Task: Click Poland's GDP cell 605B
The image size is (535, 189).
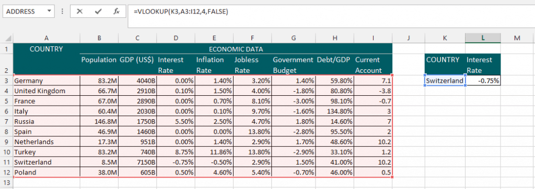Action: [137, 172]
